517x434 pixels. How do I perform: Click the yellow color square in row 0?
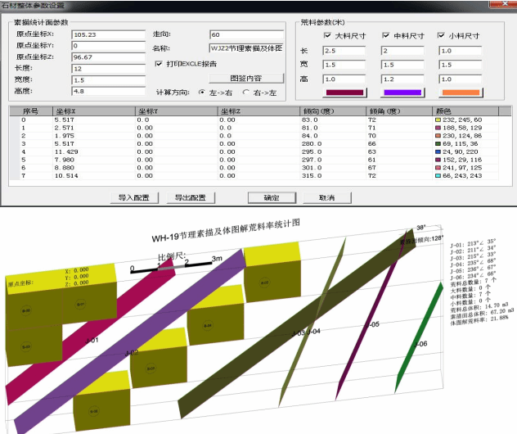click(438, 120)
